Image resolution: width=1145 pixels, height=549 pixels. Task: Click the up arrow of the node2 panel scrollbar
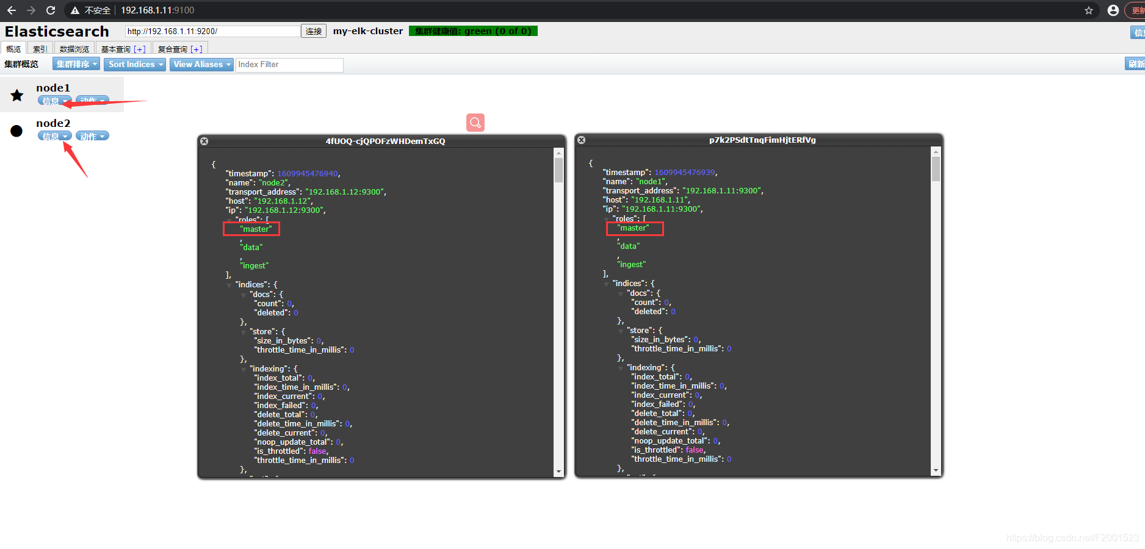tap(558, 152)
